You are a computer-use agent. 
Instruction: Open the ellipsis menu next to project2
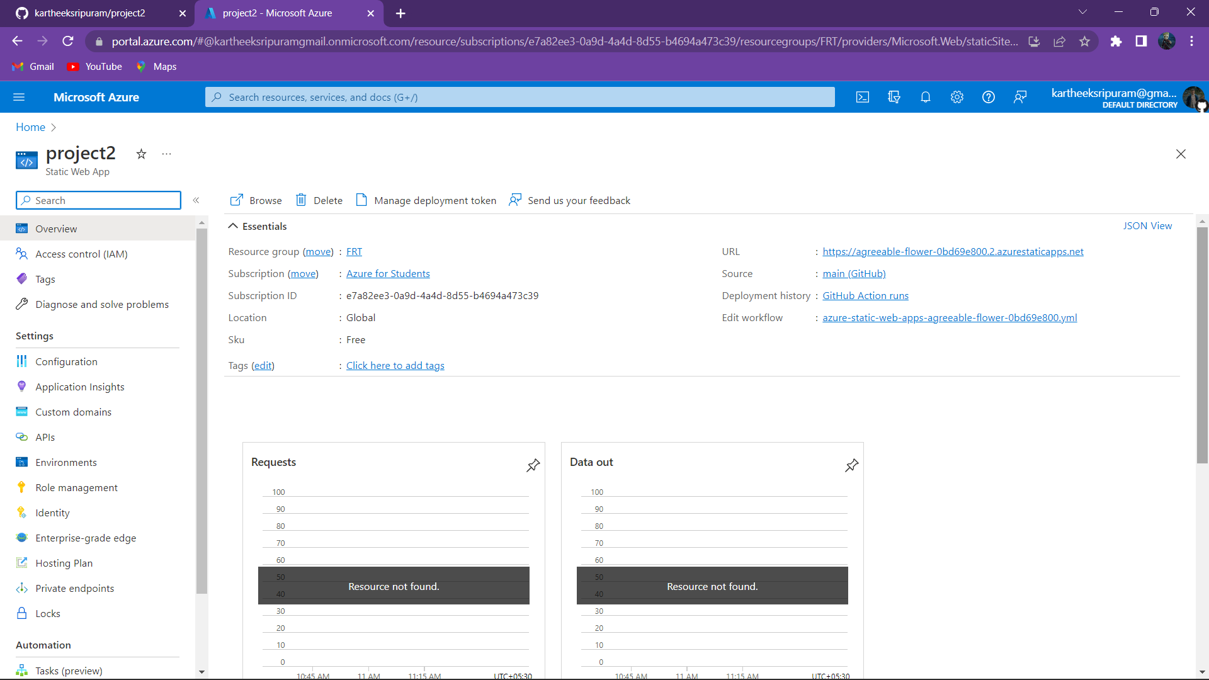click(x=166, y=154)
